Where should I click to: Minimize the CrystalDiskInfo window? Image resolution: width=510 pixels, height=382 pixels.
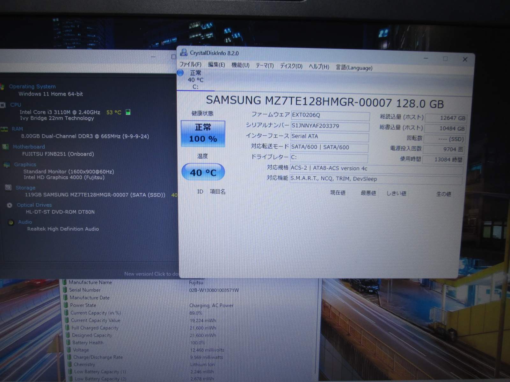(x=426, y=58)
